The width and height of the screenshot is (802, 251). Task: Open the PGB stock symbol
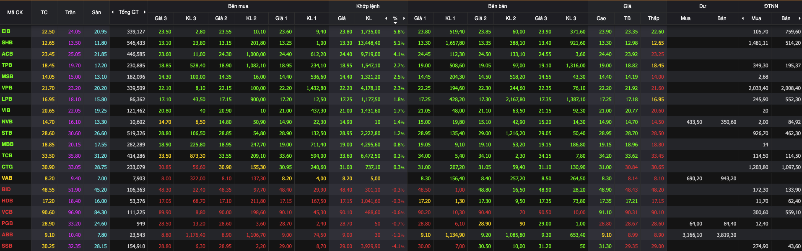[x=7, y=223]
